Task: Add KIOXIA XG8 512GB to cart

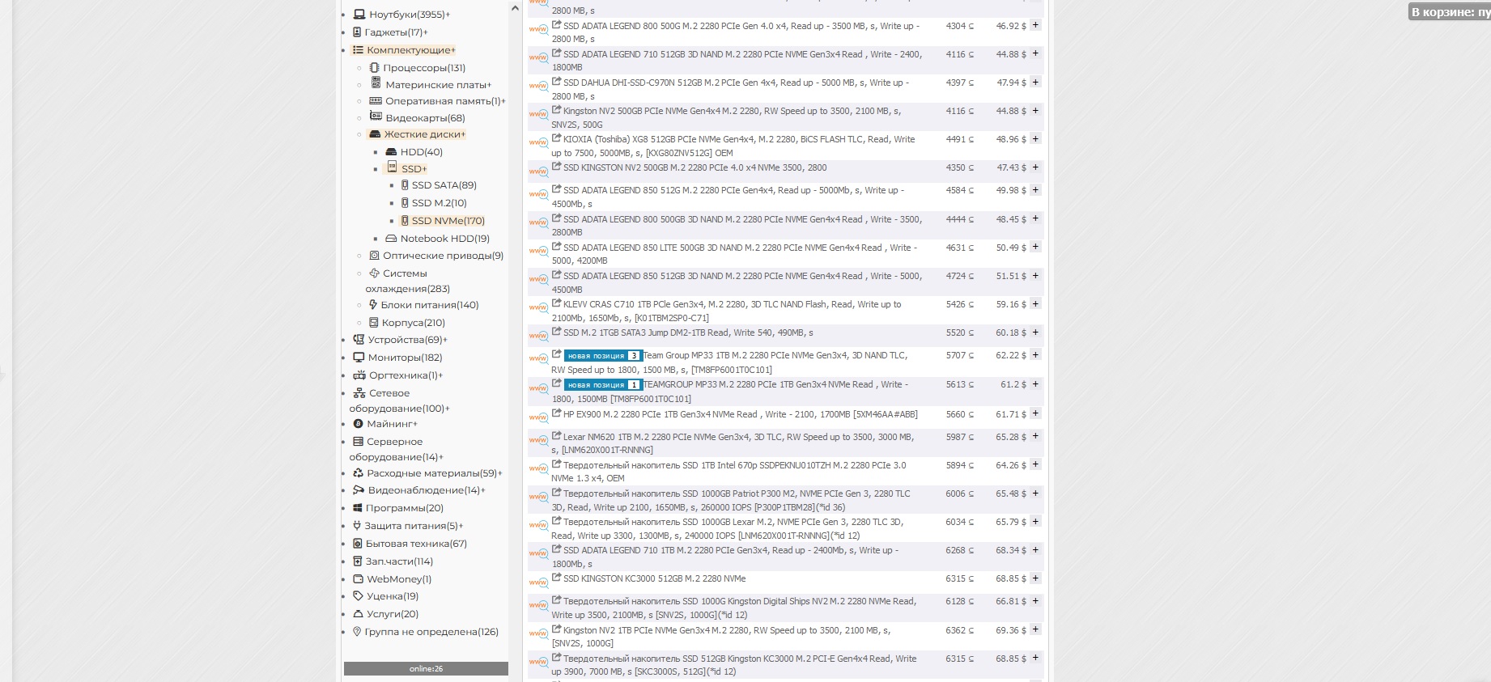Action: [1035, 138]
